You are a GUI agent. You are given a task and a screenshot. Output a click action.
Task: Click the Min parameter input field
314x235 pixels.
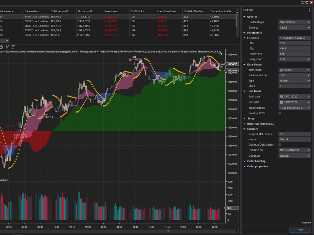coord(294,43)
